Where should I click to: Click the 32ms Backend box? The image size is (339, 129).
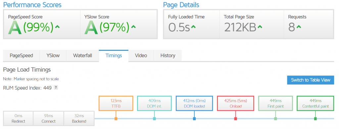pos(79,118)
